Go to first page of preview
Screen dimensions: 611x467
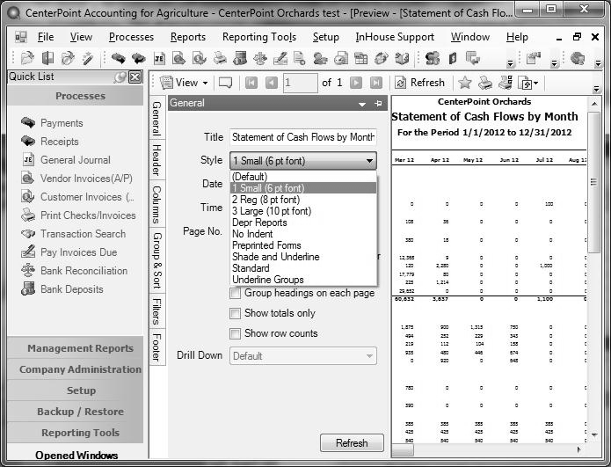click(x=251, y=83)
